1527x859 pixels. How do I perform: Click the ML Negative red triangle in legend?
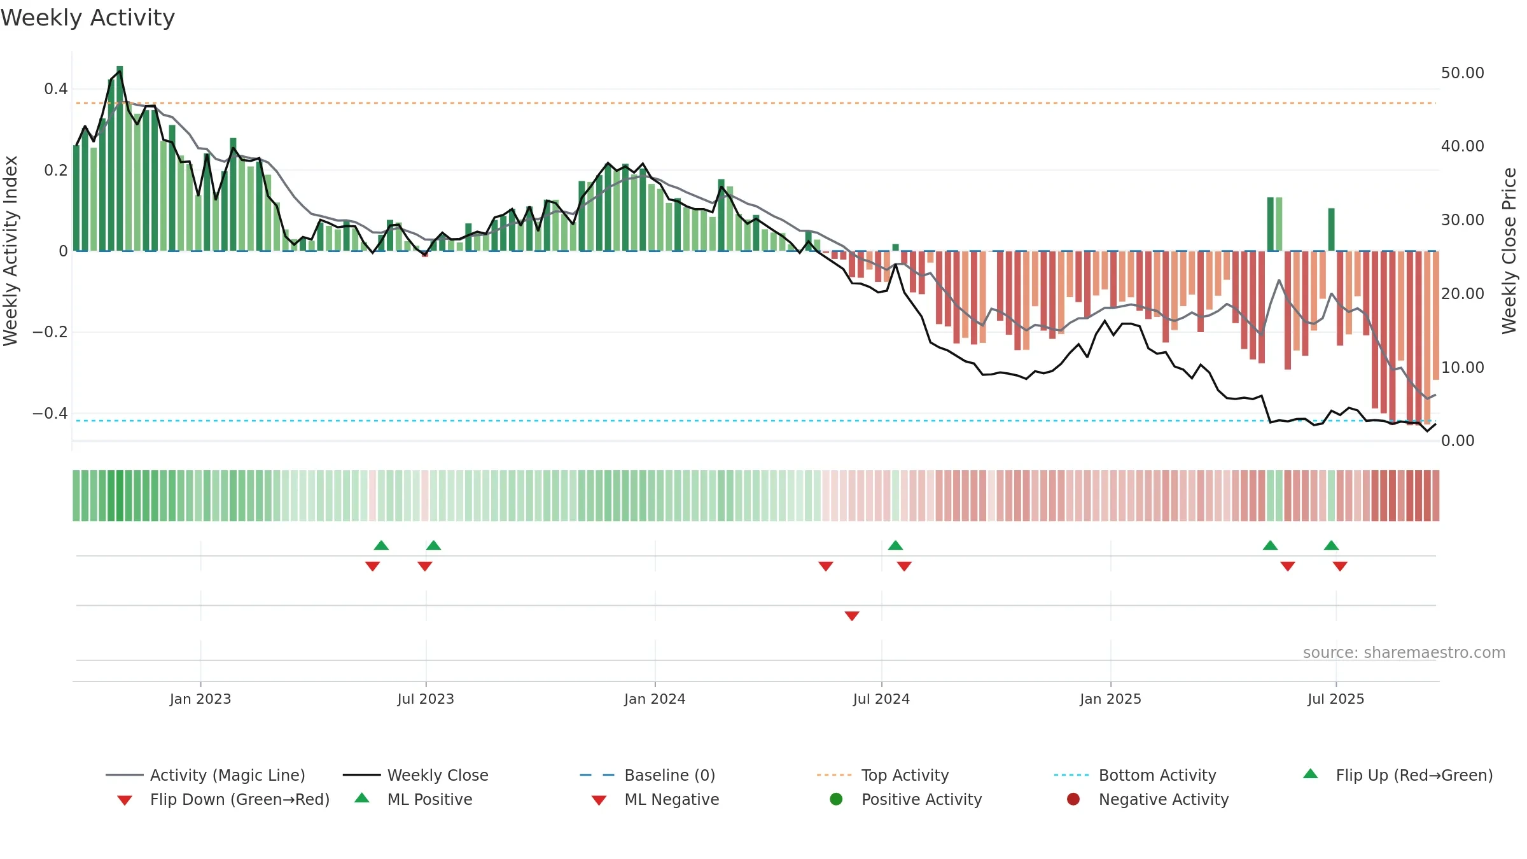[599, 800]
